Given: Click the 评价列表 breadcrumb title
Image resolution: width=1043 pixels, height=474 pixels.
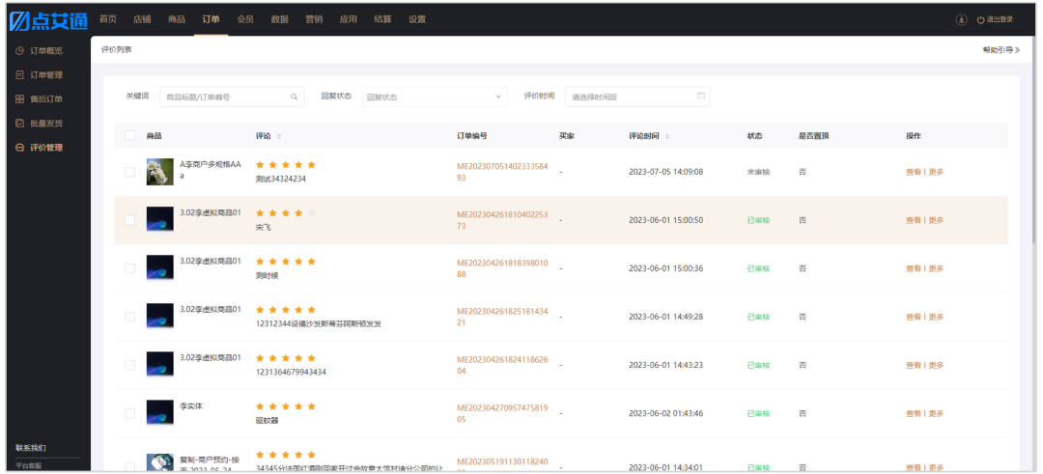Looking at the screenshot, I should tap(117, 49).
